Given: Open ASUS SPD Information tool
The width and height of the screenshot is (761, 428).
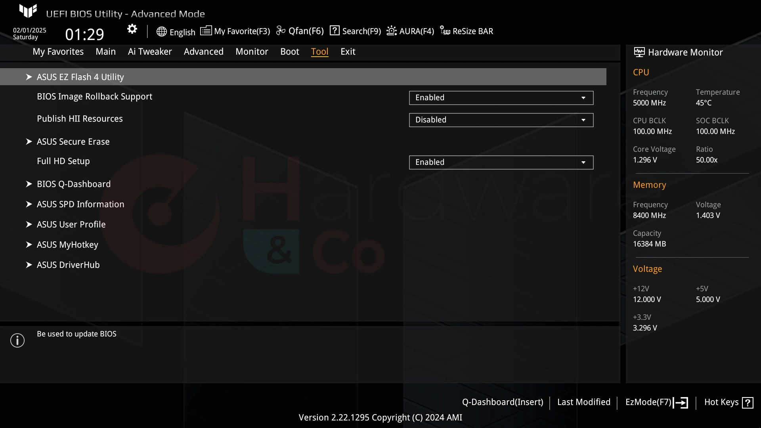Looking at the screenshot, I should 80,204.
